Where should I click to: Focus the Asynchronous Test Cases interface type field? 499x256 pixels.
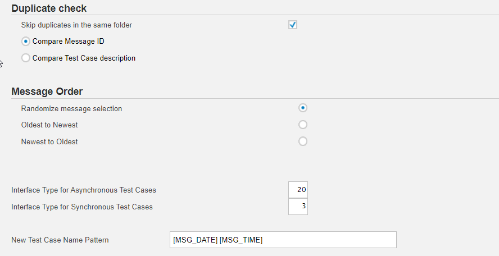tap(298, 190)
